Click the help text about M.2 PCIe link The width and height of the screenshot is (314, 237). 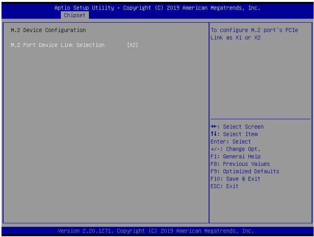click(x=254, y=34)
